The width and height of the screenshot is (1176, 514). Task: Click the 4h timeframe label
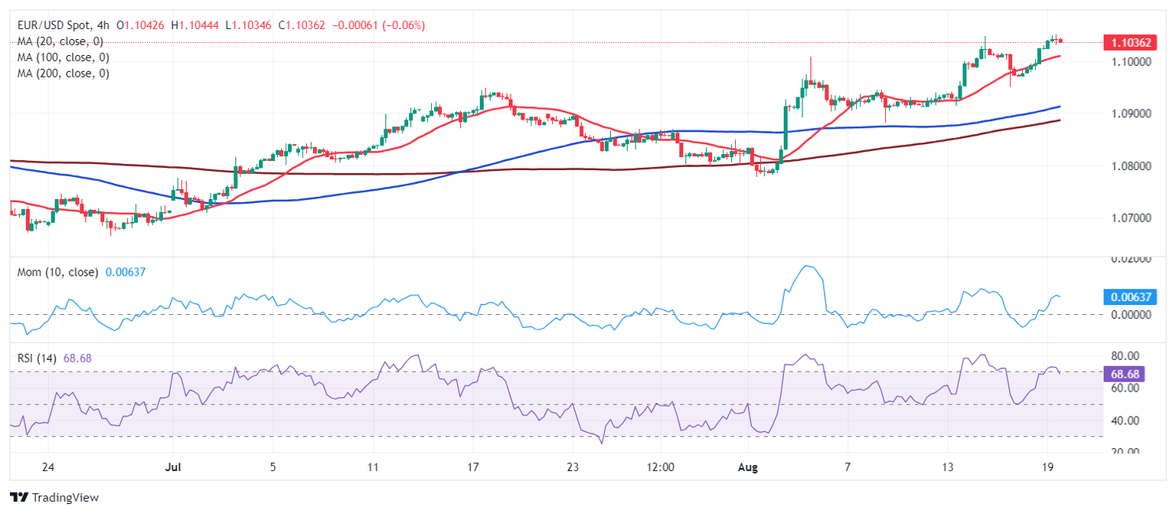pyautogui.click(x=103, y=25)
